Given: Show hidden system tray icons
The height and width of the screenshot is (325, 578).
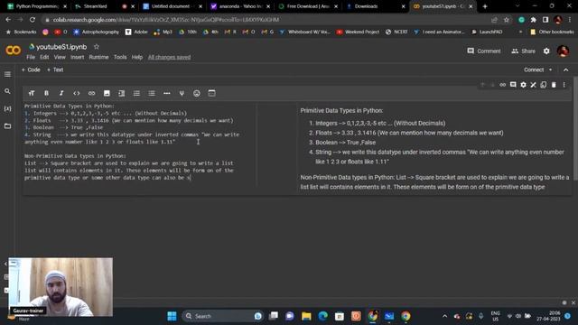Looking at the screenshot, I should (x=445, y=316).
